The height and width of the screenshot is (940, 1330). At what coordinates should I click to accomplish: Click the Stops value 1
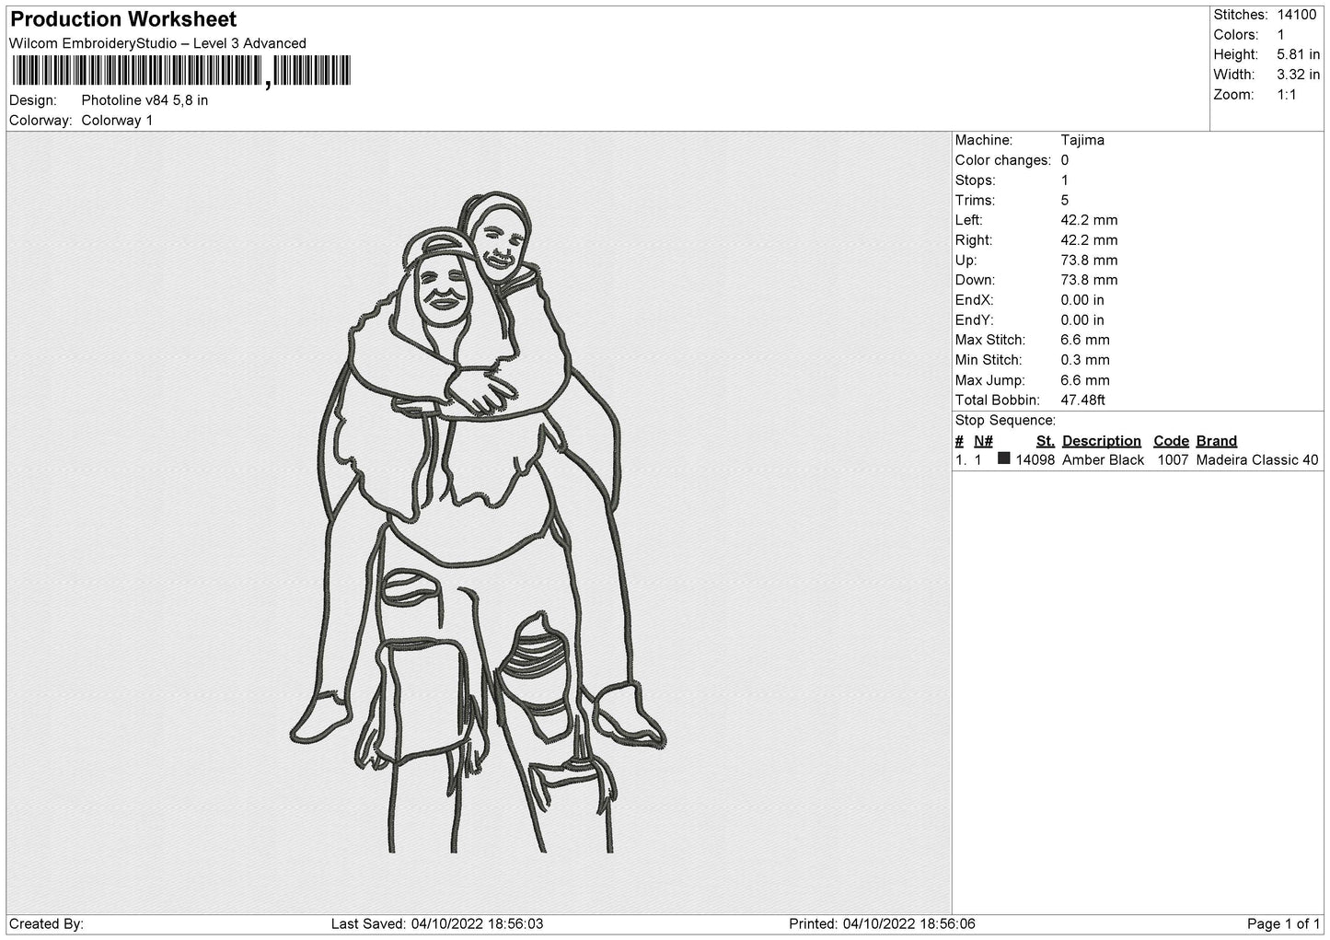click(x=1065, y=180)
